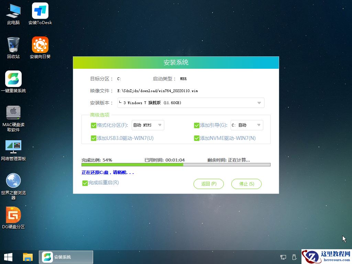Image resolution: width=352 pixels, height=264 pixels.
Task: Open the DG硬盘分区 partition tool
Action: coord(13,217)
